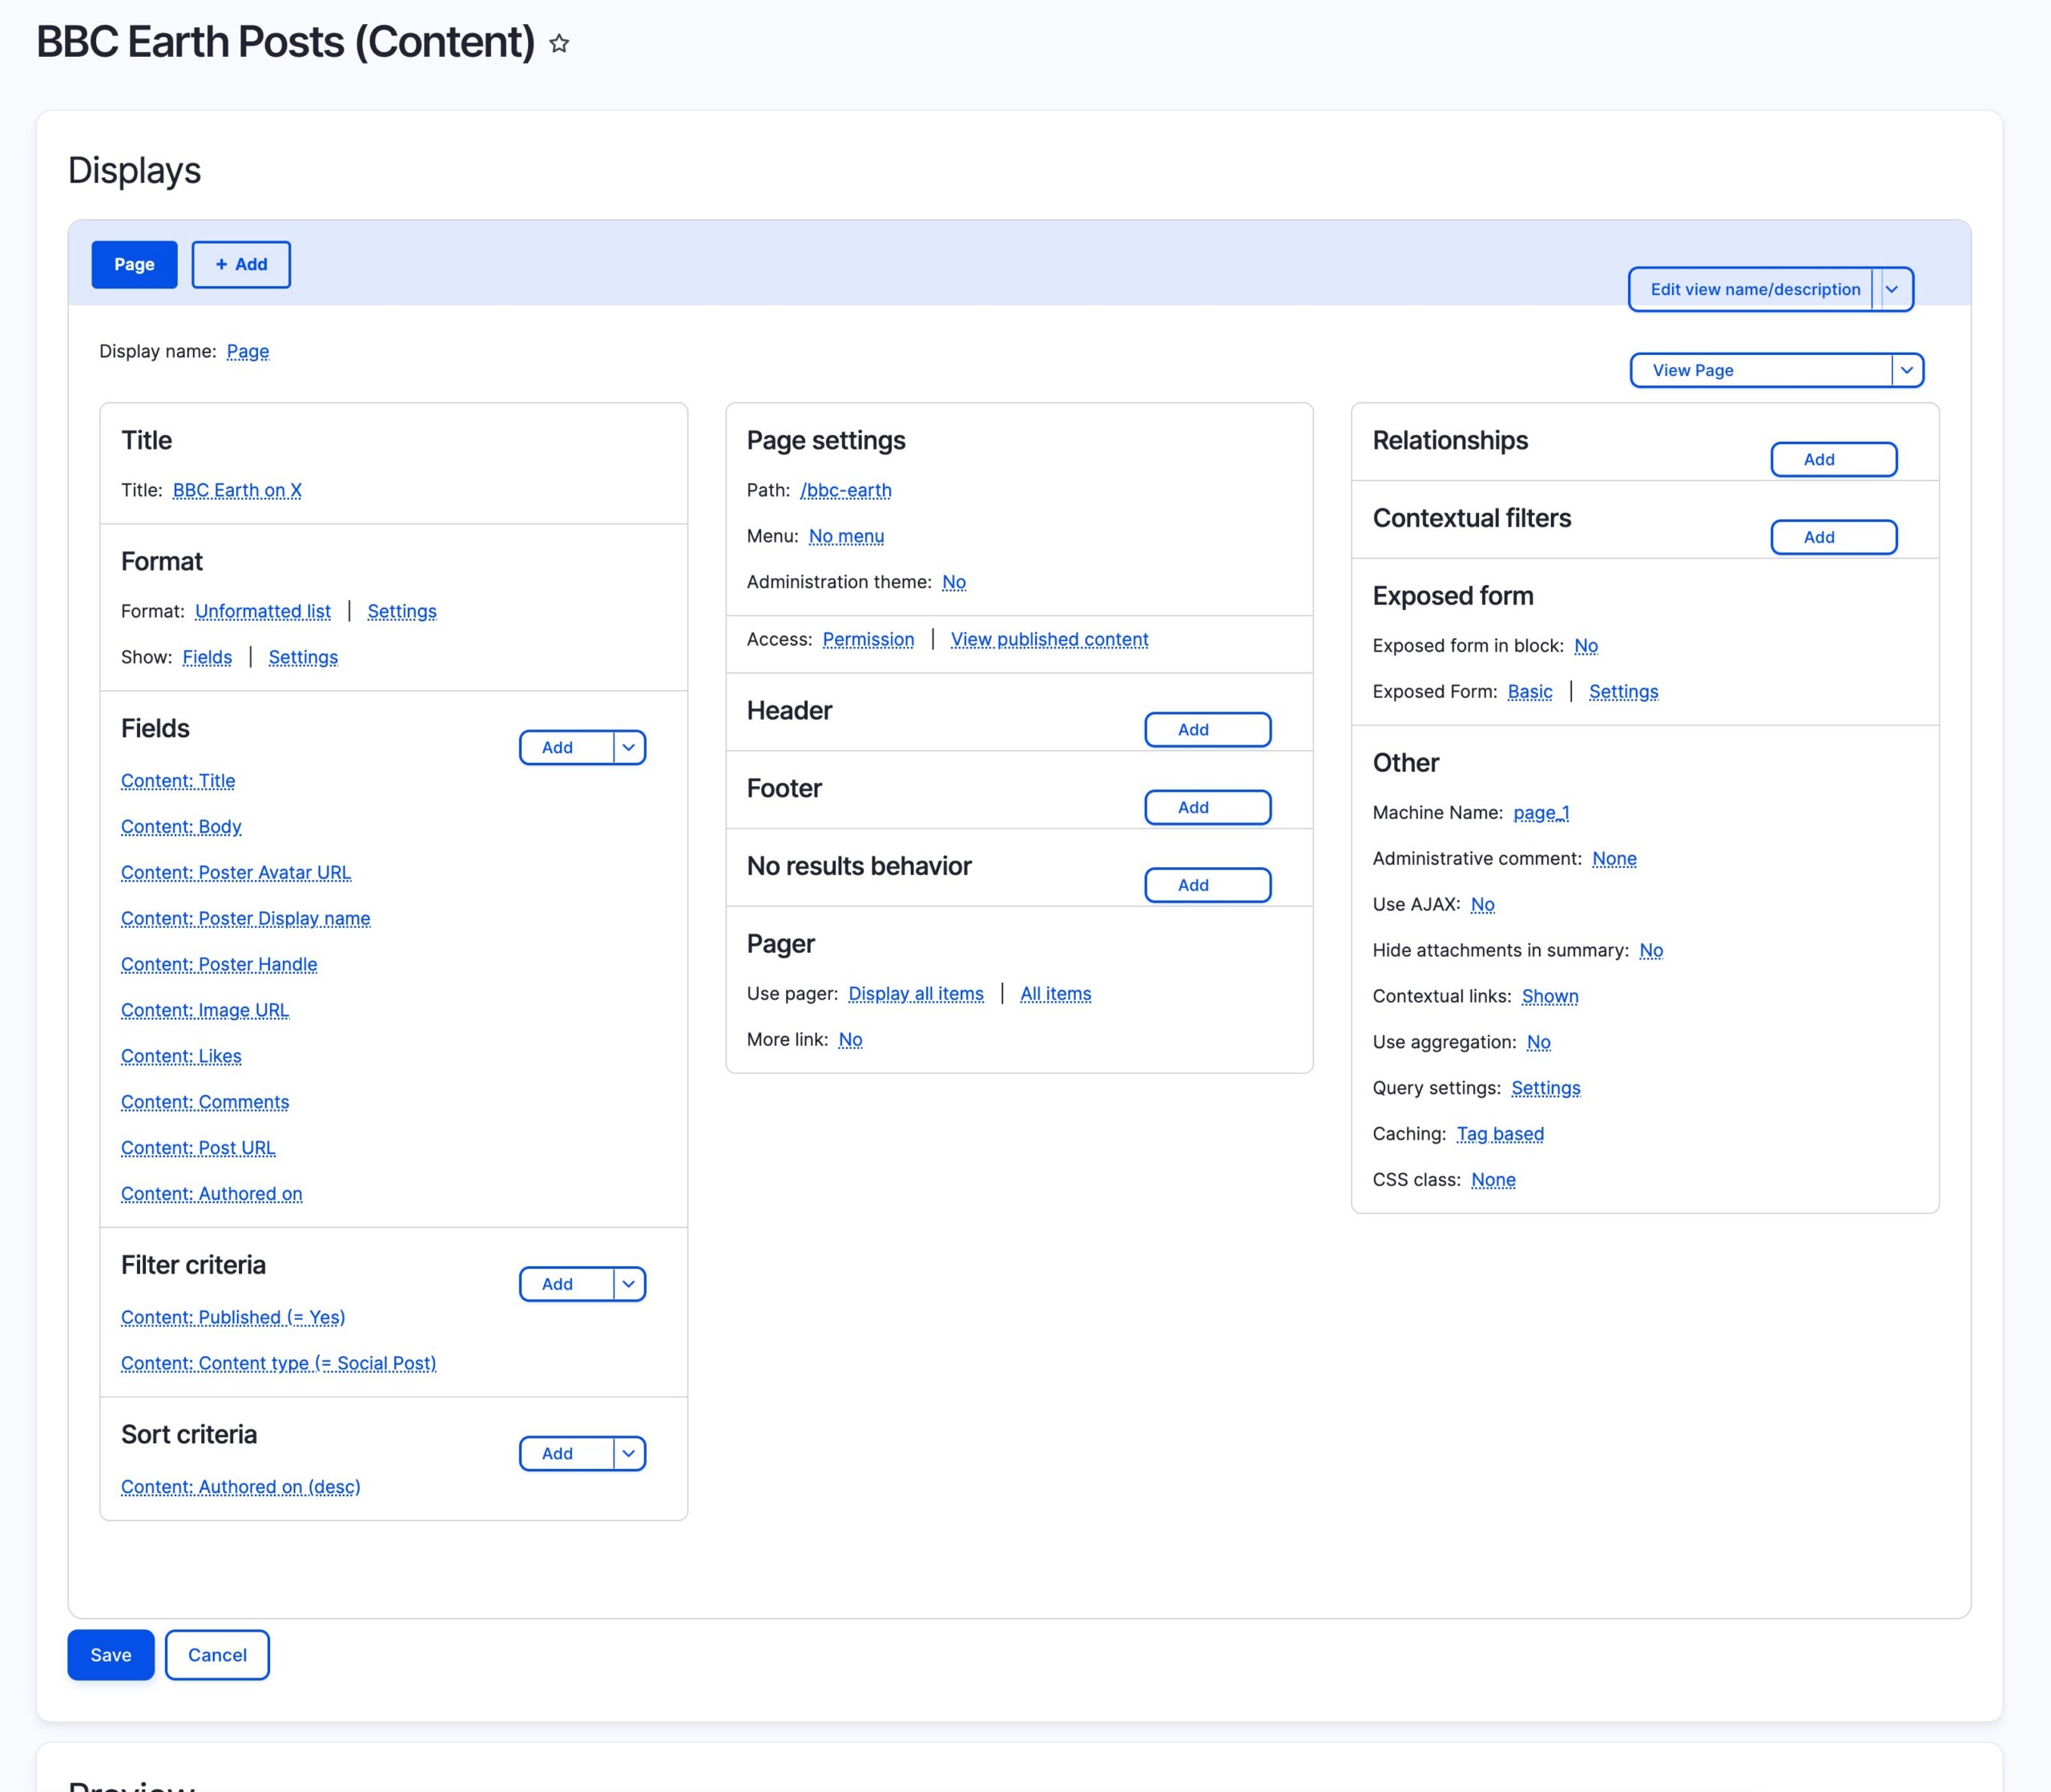Open Display all items pager link
Screen dimensions: 2051x1792
(x=917, y=994)
